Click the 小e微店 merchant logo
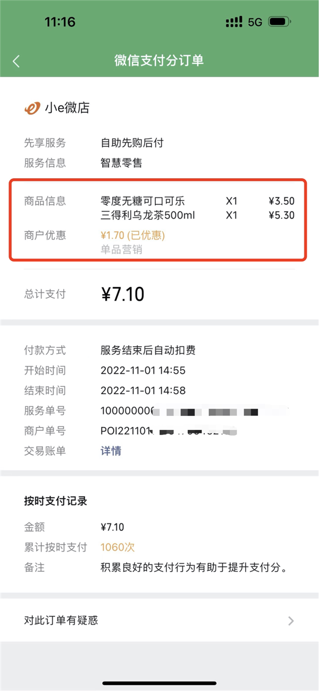The height and width of the screenshot is (691, 319). (x=32, y=107)
